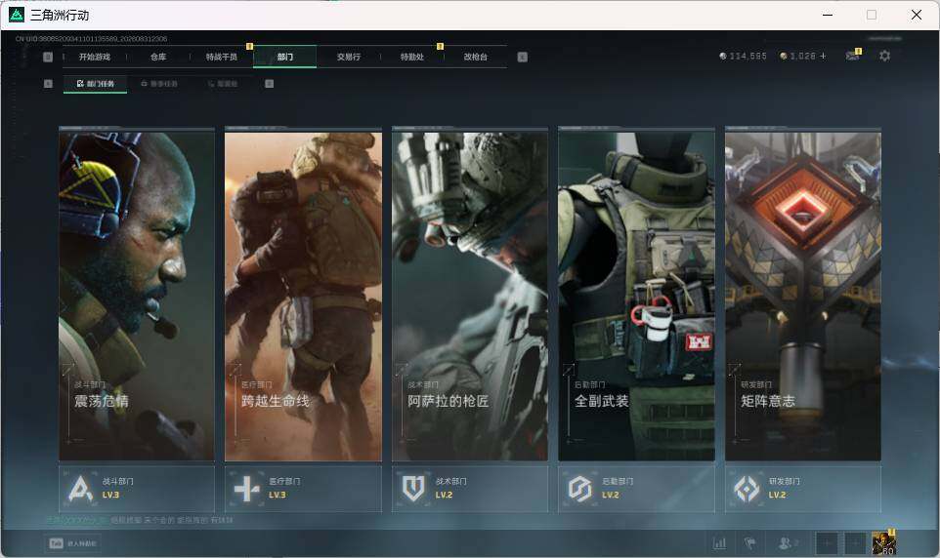This screenshot has width=940, height=558.
Task: Click the right key-hint icon after 改枪台
Action: click(522, 57)
